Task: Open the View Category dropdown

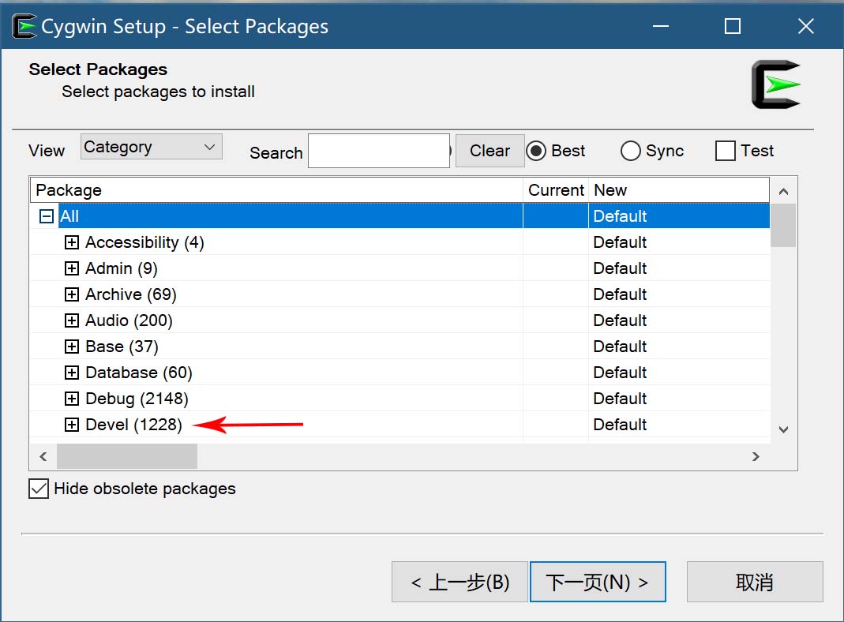Action: (x=152, y=146)
